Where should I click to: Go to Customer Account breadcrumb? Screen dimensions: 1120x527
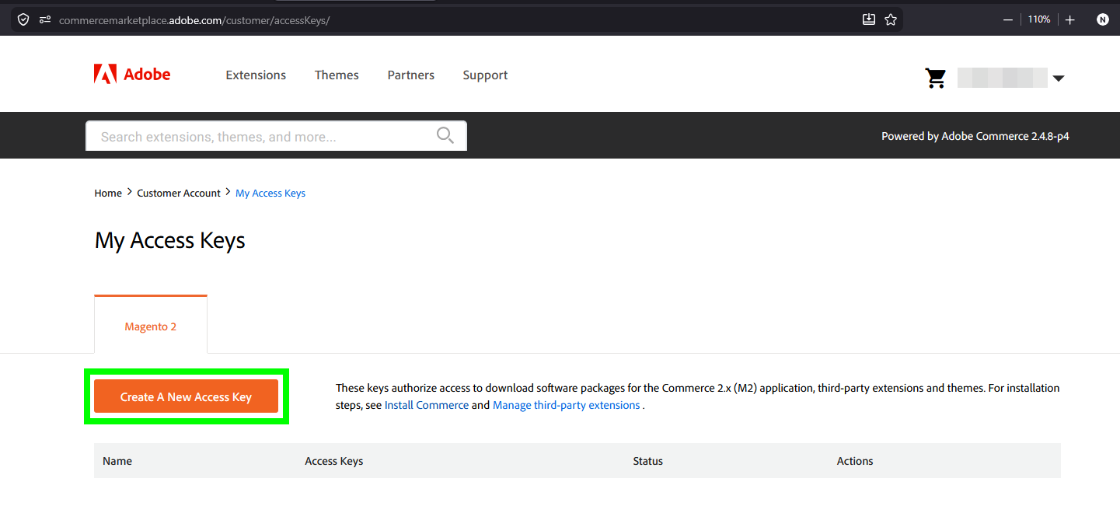(179, 193)
